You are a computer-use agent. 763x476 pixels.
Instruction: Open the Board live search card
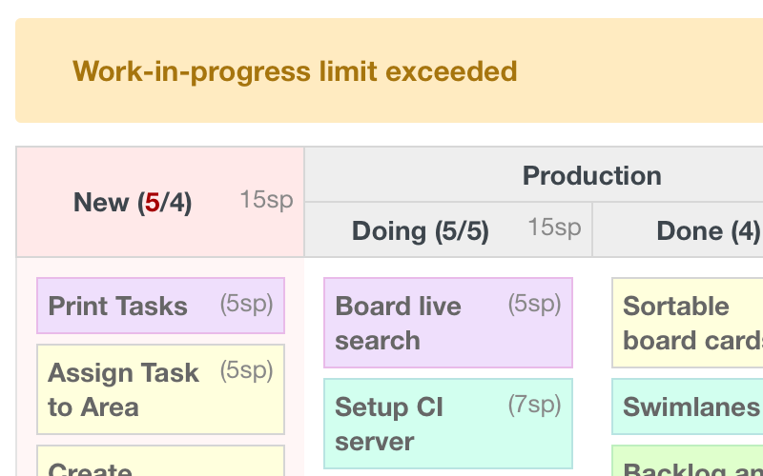point(410,324)
